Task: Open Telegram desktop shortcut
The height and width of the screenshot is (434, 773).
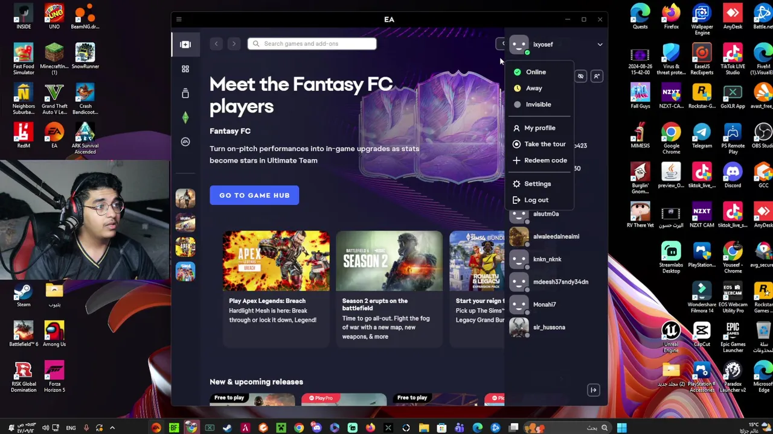Action: [x=702, y=136]
